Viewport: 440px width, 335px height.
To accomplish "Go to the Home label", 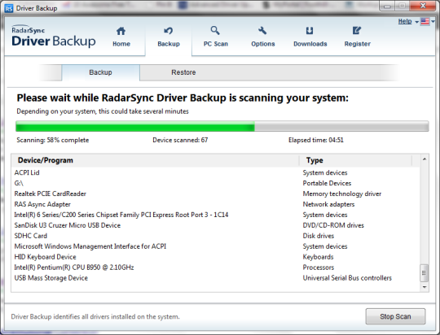I will click(x=121, y=44).
